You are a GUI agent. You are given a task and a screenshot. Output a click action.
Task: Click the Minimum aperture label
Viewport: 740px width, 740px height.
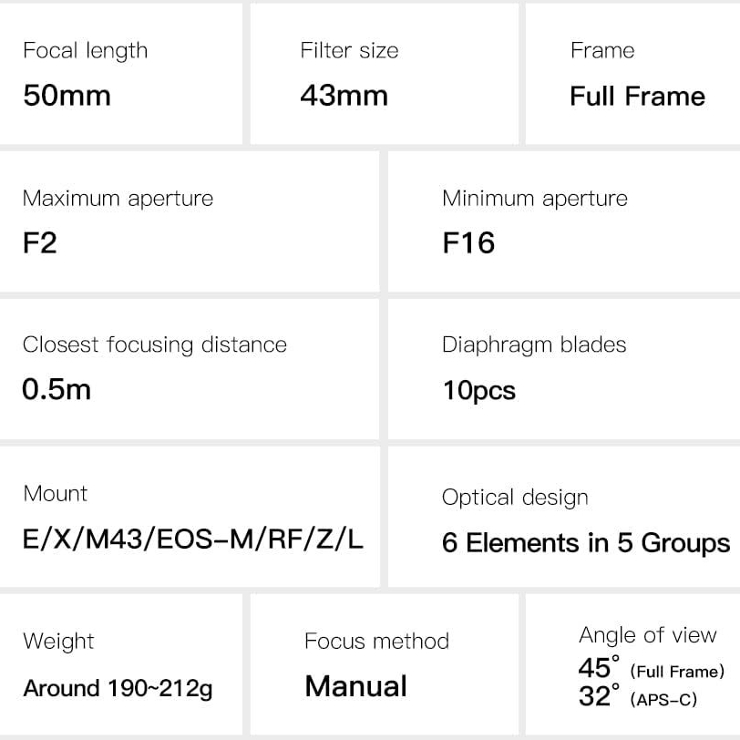[x=535, y=199]
